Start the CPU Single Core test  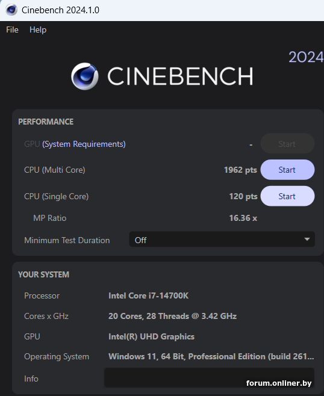287,196
